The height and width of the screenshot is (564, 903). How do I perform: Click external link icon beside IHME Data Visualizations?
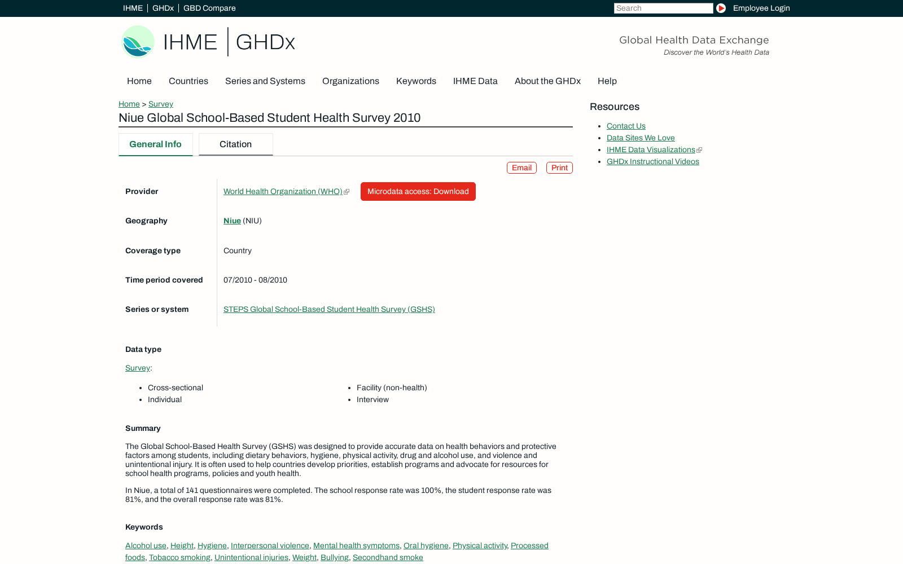699,150
